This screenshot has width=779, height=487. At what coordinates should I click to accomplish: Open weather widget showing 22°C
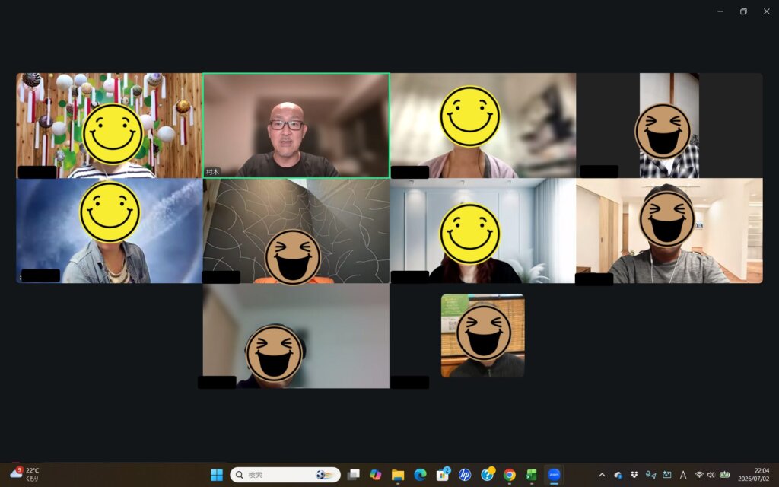tap(24, 475)
